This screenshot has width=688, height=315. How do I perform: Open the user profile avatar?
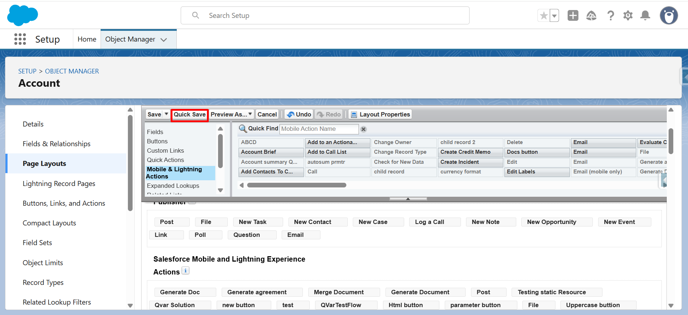coord(669,15)
